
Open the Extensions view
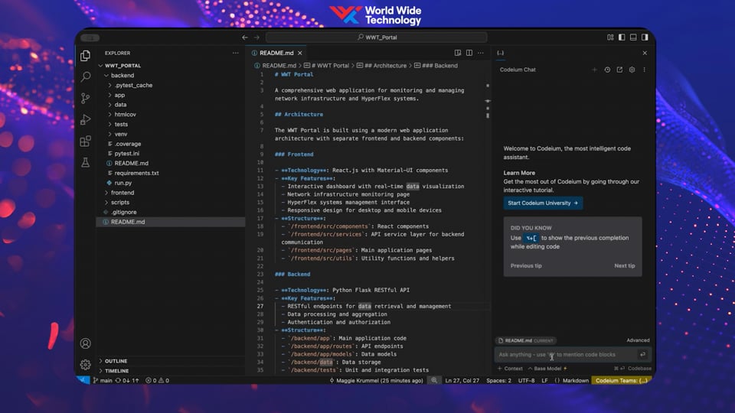tap(85, 141)
